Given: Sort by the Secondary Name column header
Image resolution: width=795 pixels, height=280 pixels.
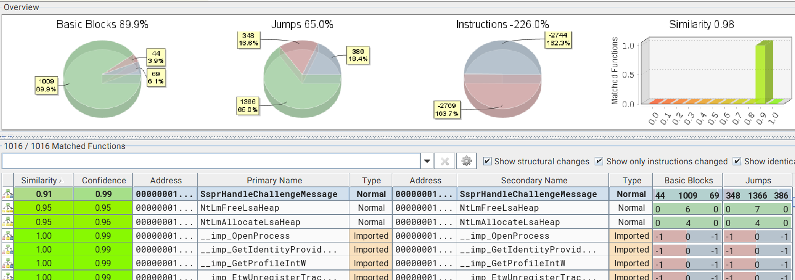Looking at the screenshot, I should (533, 180).
